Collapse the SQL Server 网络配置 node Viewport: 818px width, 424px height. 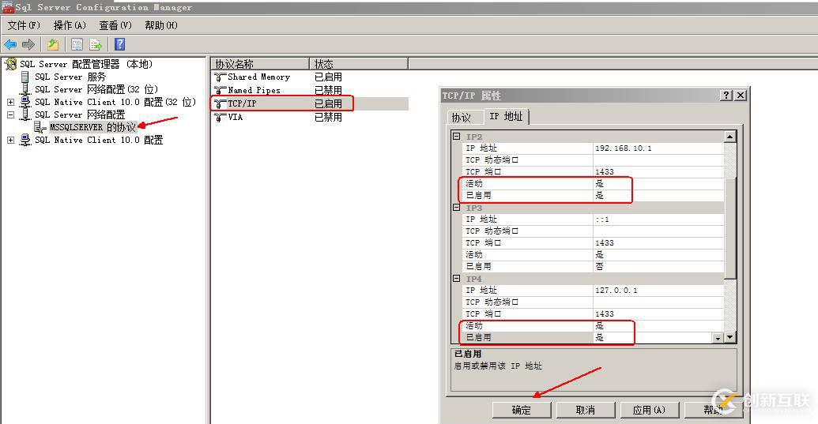coord(10,114)
